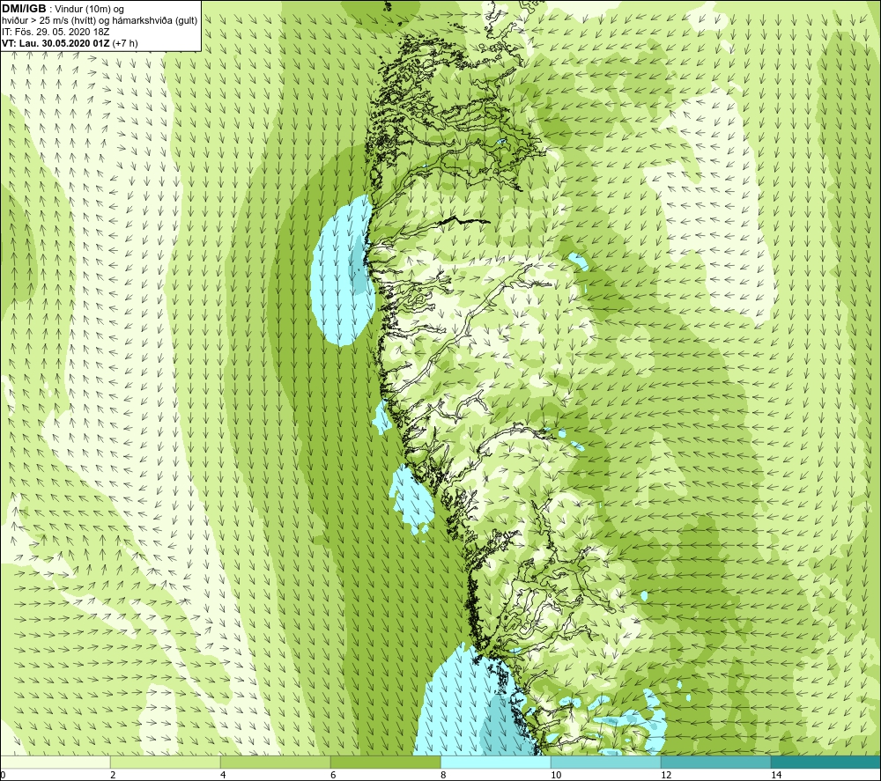Click the 'hviður > 25 m/s (hvítt)' line

48,21
